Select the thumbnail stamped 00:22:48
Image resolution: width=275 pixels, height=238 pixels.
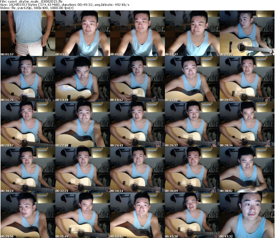pos(83,124)
